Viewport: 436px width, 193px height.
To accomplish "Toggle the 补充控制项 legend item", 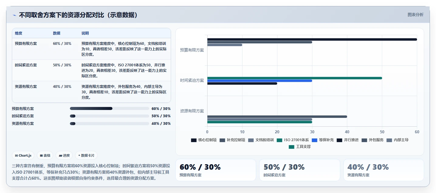I will coord(232,140).
